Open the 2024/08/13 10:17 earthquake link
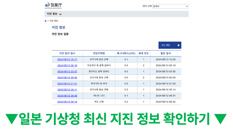Viewport: 233px width, 131px height. tap(67, 59)
